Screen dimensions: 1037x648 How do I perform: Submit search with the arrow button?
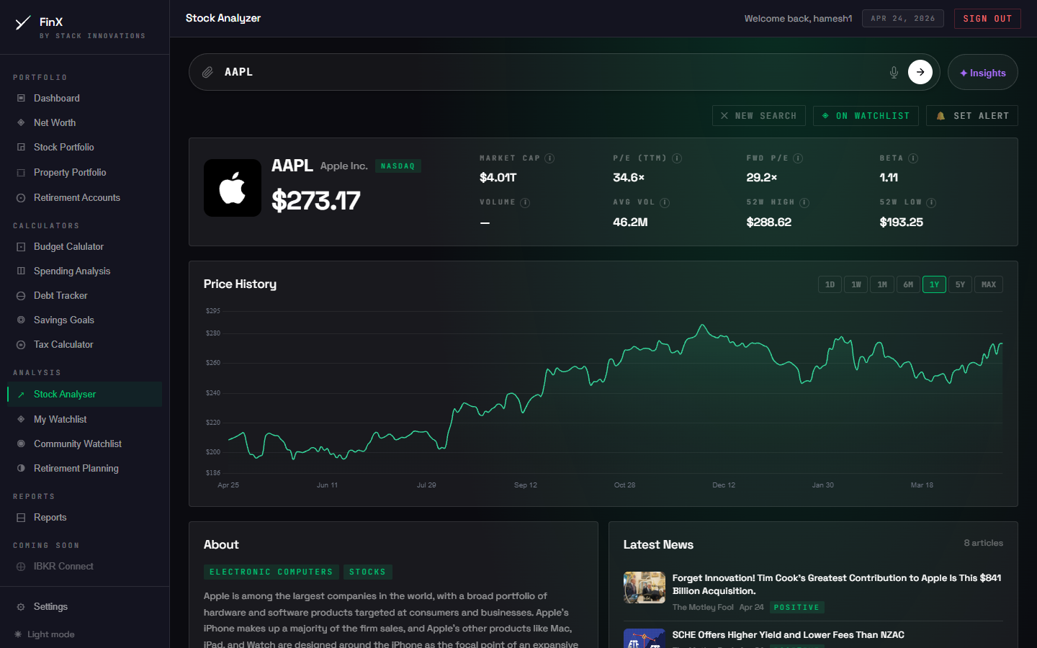[920, 72]
